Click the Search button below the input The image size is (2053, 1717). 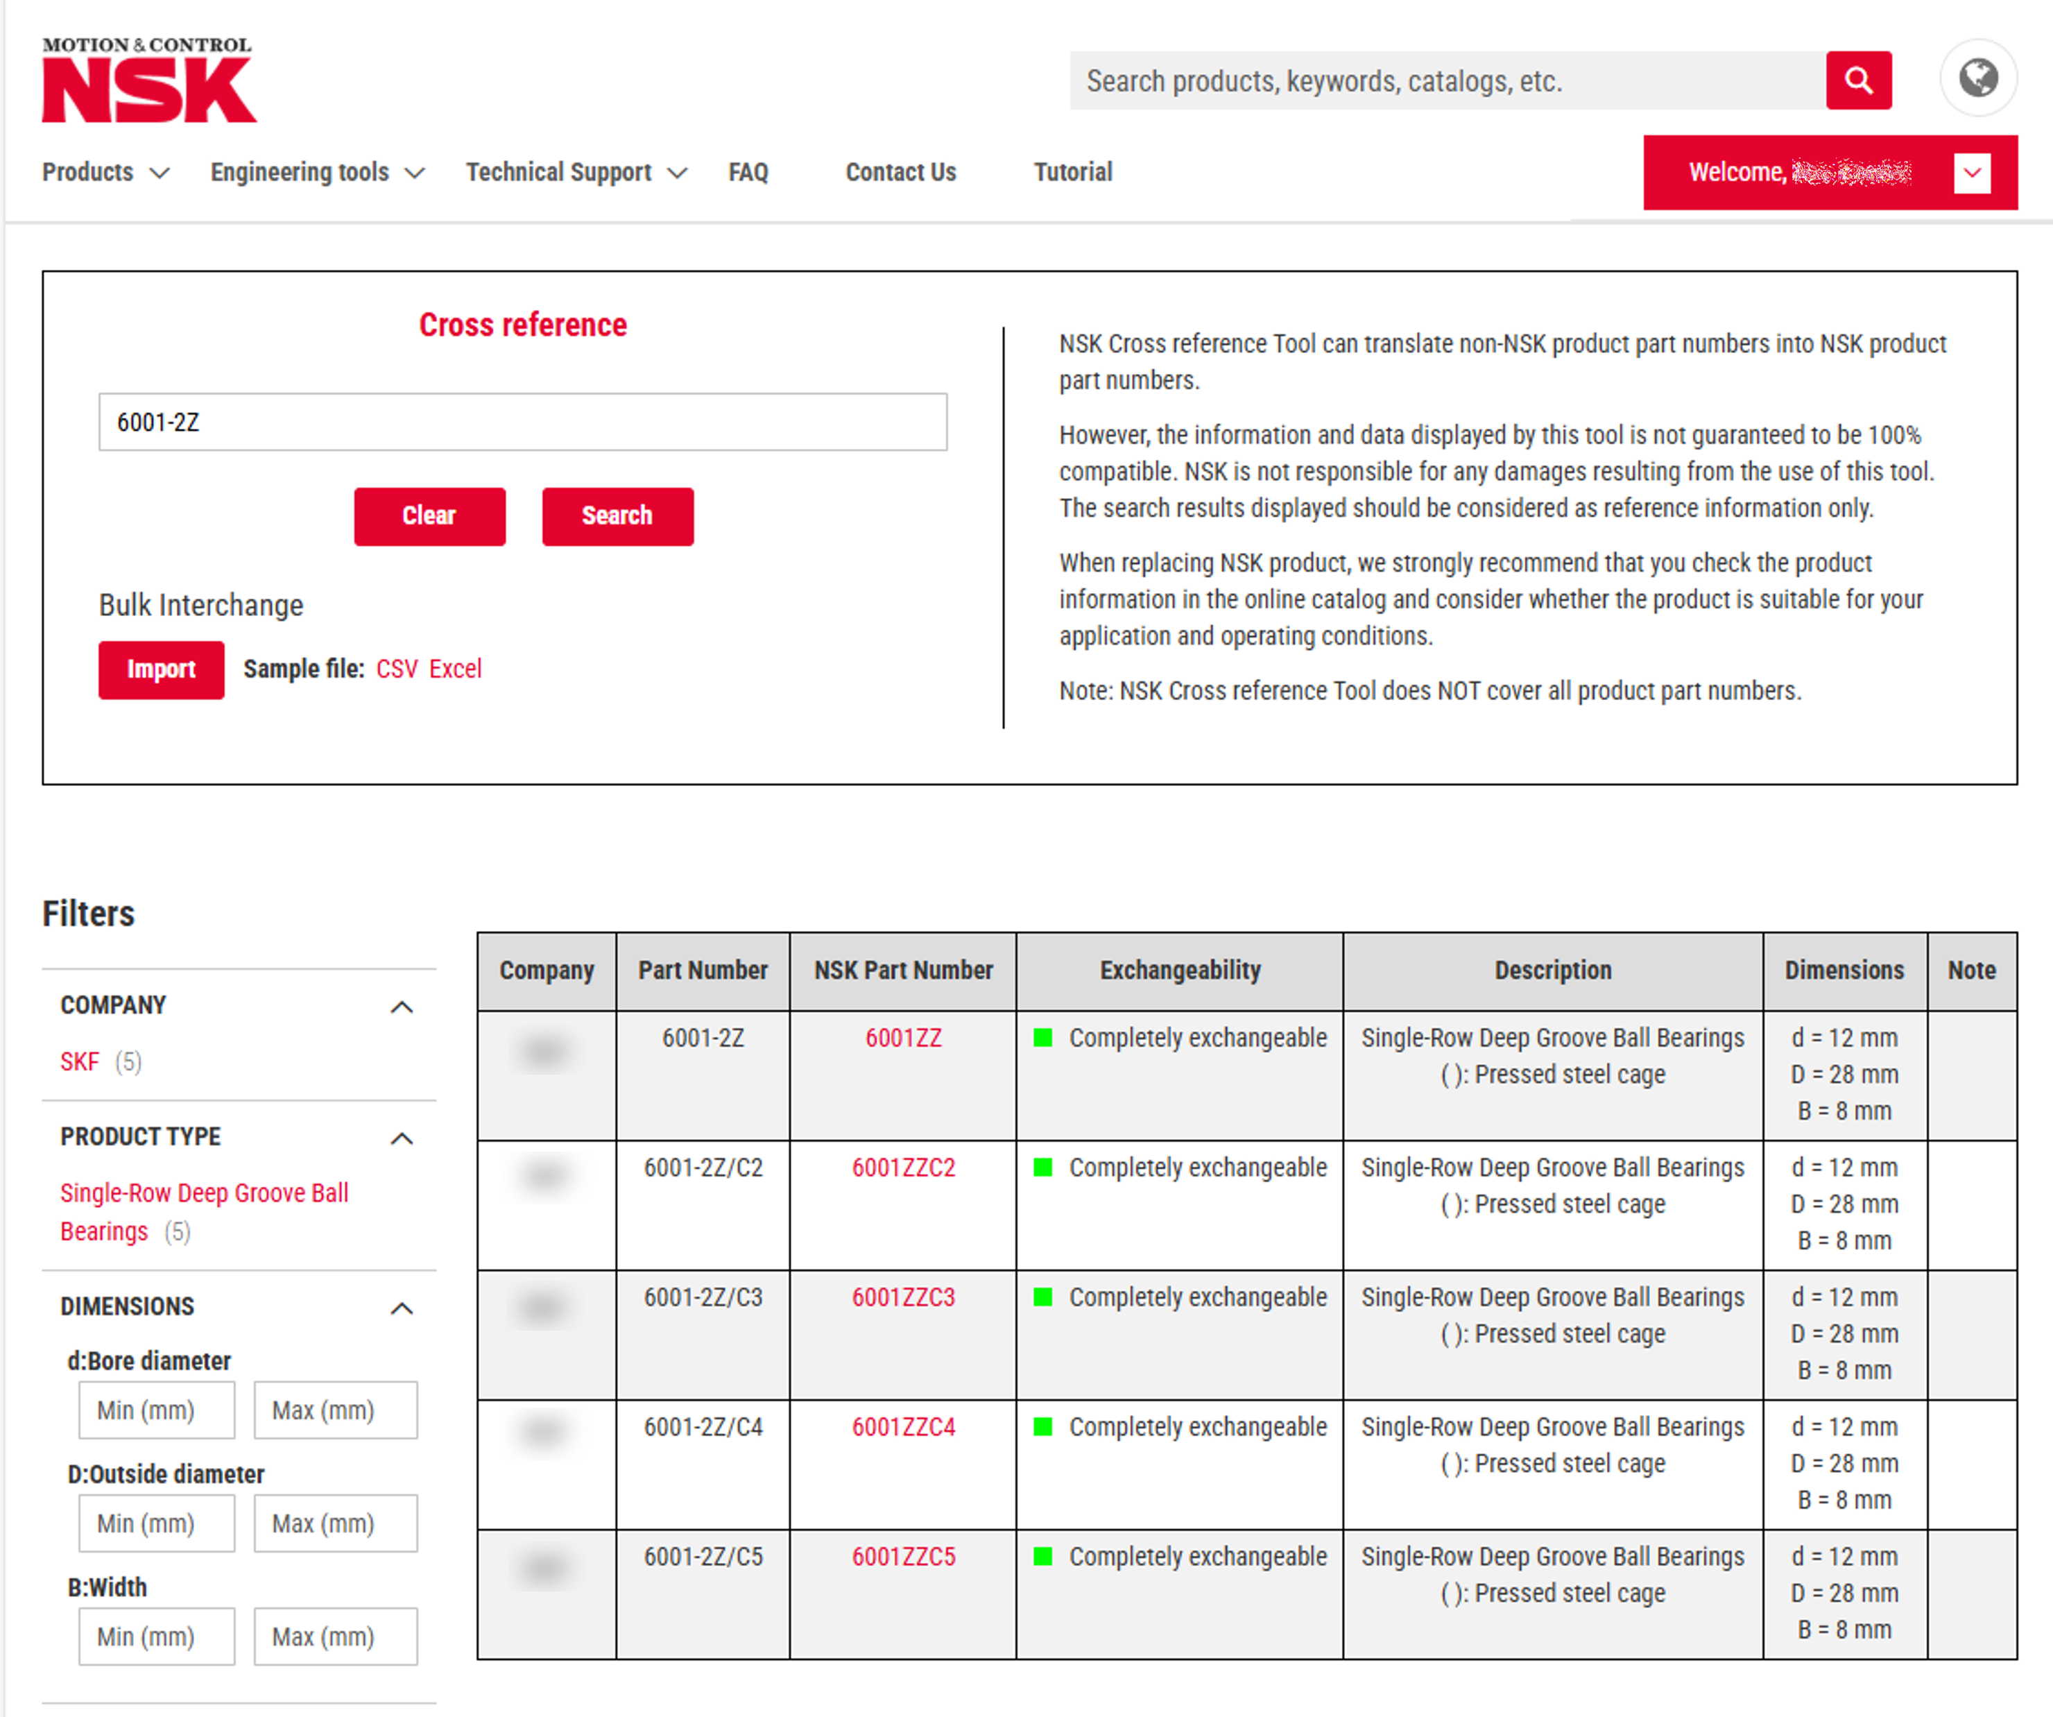617,515
